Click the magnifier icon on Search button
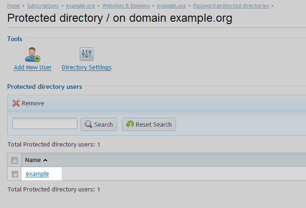Image resolution: width=306 pixels, height=208 pixels. 88,124
